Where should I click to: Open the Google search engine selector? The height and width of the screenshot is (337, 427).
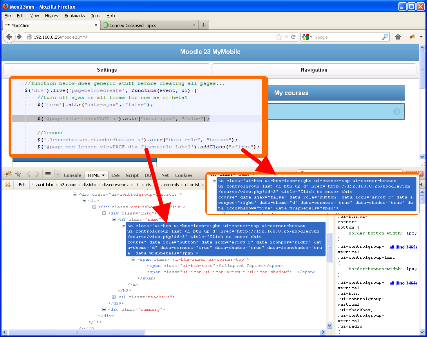pyautogui.click(x=307, y=37)
